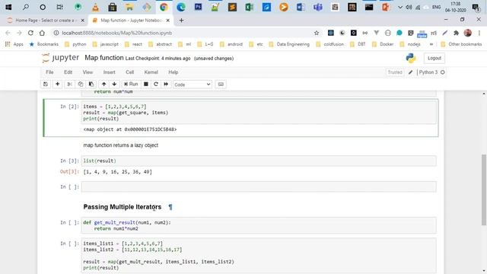This screenshot has height=274, width=487.
Task: Open Excel from the taskbar
Action: tap(249, 7)
